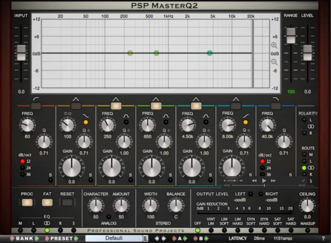Select the LIM SOFT limiter mode

224,230
